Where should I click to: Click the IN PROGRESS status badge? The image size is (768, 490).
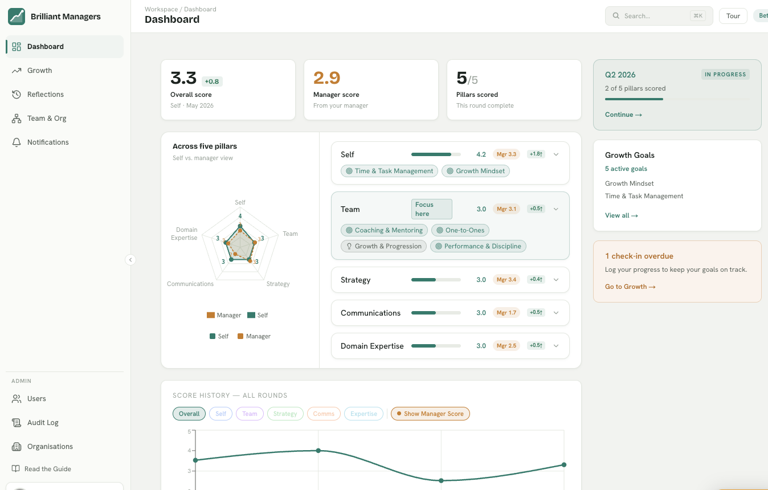tap(725, 75)
